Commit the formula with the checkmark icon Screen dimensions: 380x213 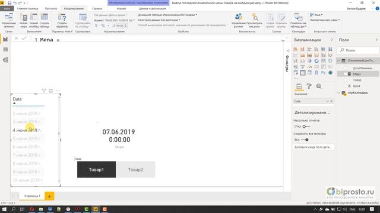click(x=24, y=38)
